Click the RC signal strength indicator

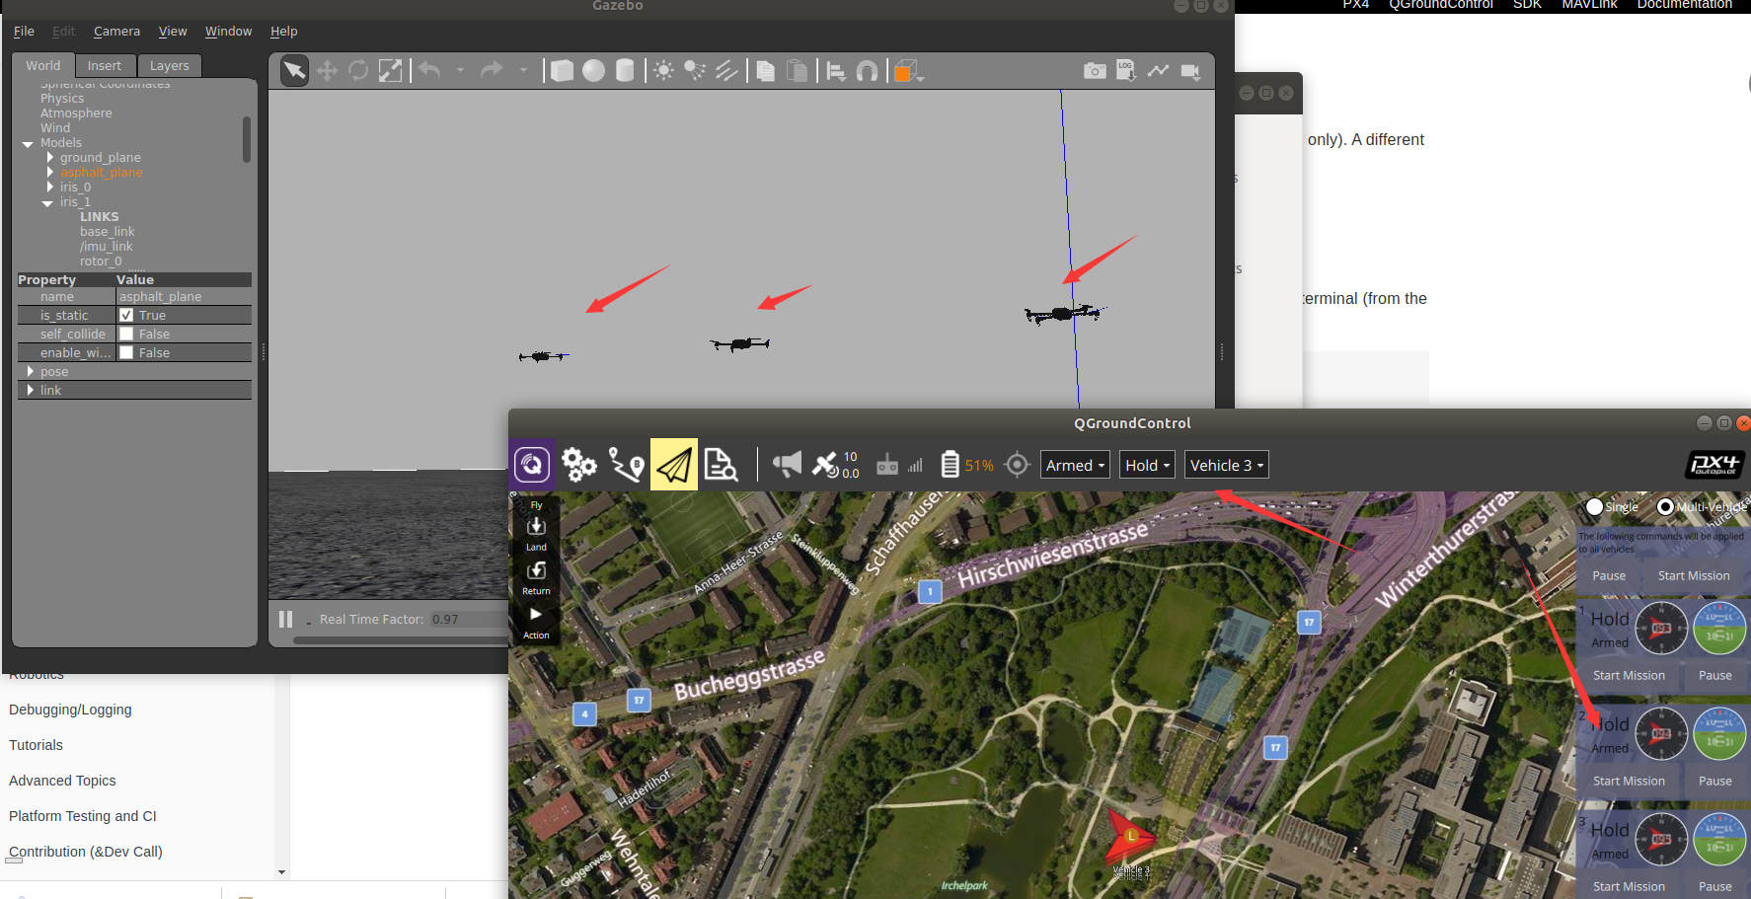[x=899, y=465]
